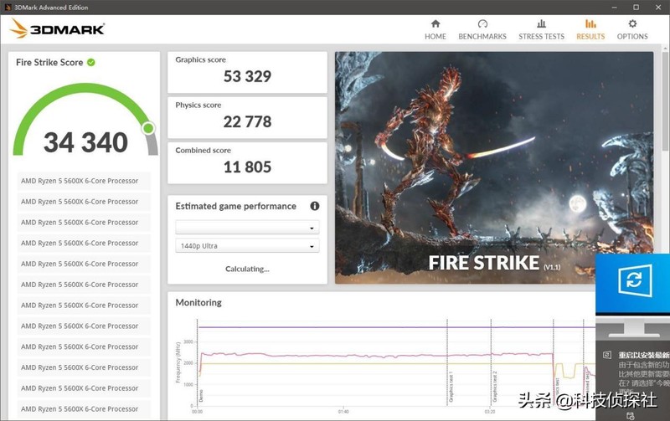Click the Graphics score panel

point(247,71)
